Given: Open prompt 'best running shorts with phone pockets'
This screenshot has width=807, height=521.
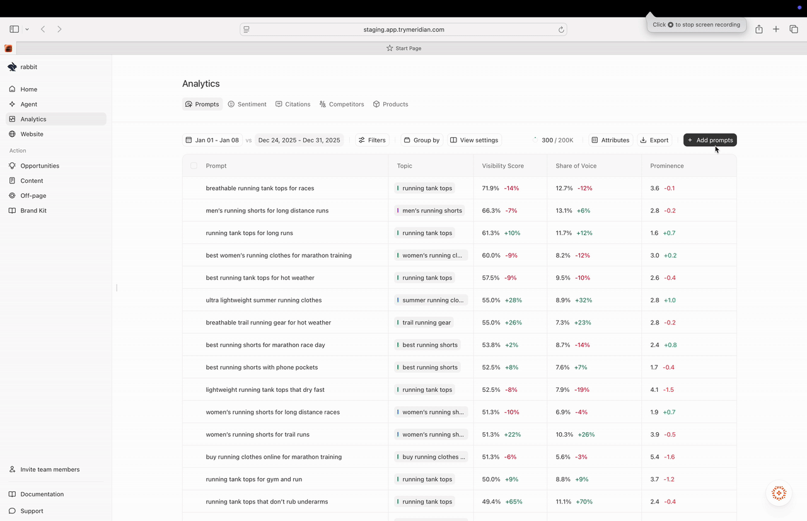Looking at the screenshot, I should [x=262, y=367].
